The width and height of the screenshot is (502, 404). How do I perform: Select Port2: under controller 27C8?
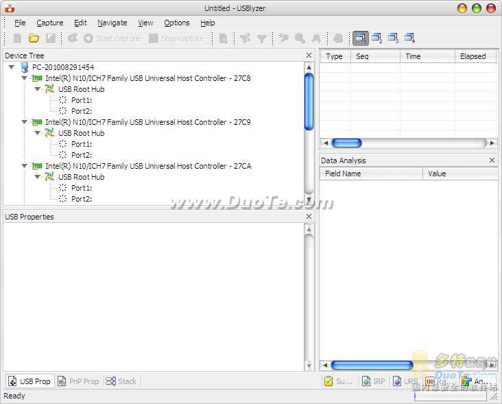[x=82, y=111]
